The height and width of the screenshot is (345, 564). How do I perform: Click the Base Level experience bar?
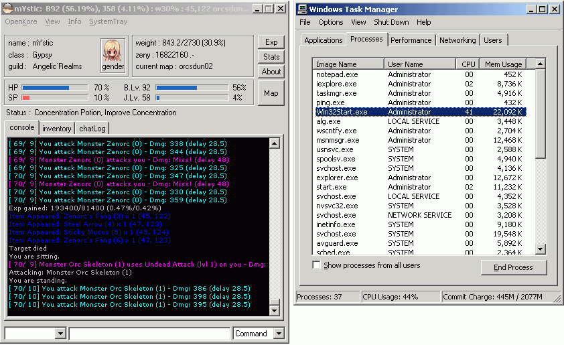point(192,87)
